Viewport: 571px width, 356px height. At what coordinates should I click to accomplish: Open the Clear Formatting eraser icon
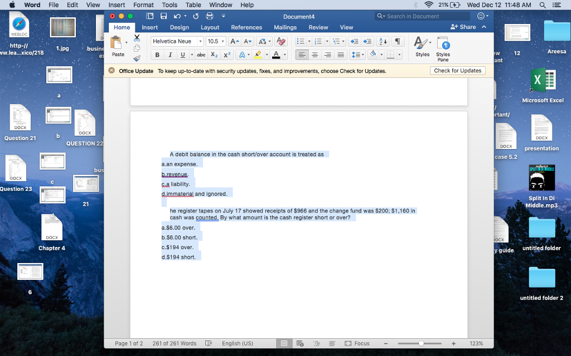coord(280,41)
